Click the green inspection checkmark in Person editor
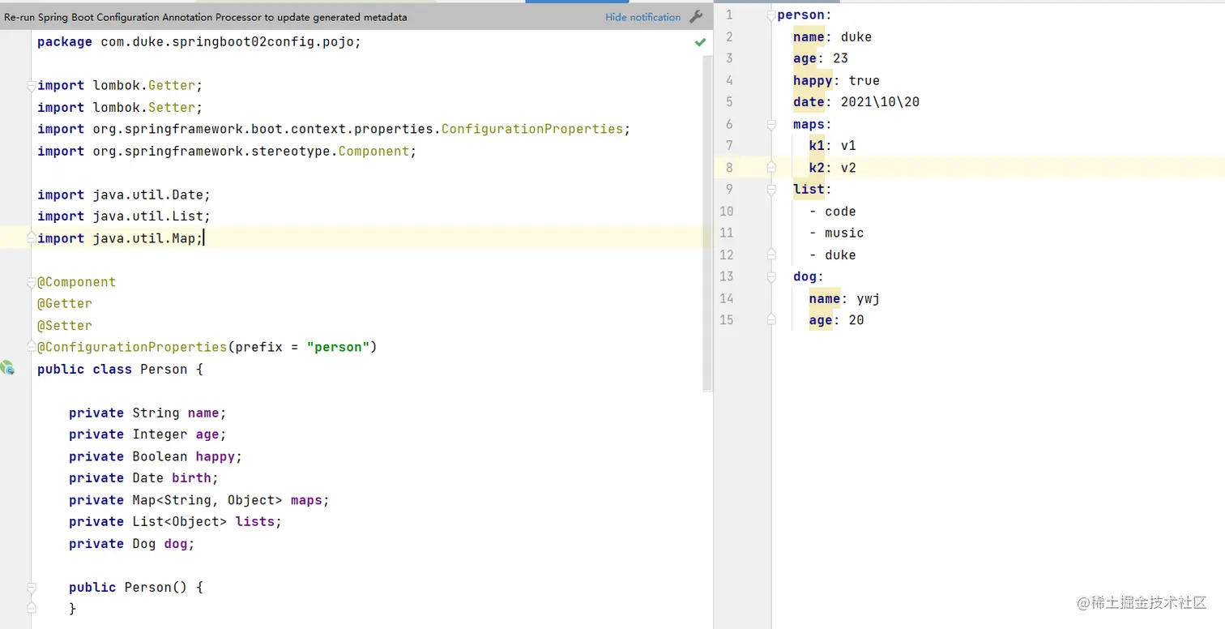This screenshot has width=1225, height=629. pyautogui.click(x=700, y=42)
